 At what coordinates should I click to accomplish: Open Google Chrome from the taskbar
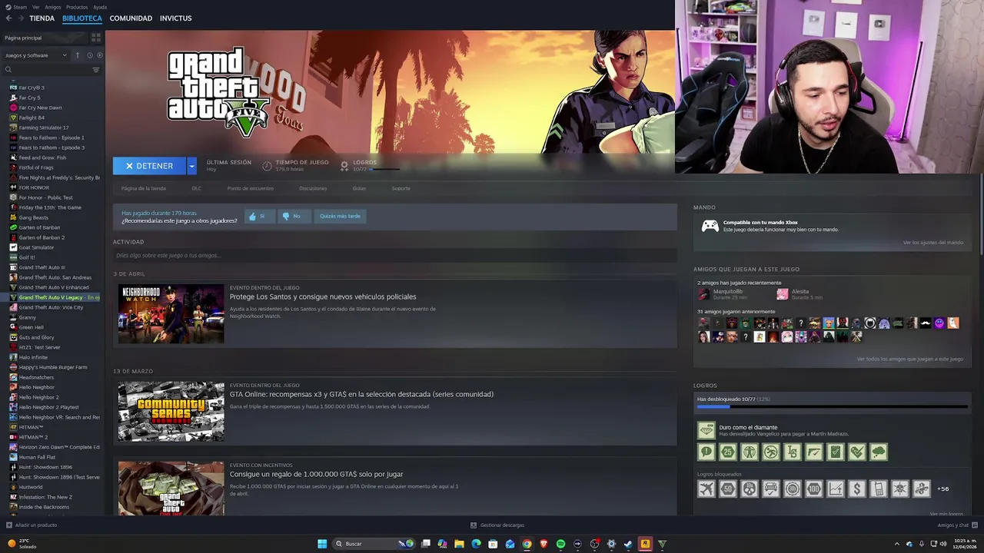click(527, 544)
